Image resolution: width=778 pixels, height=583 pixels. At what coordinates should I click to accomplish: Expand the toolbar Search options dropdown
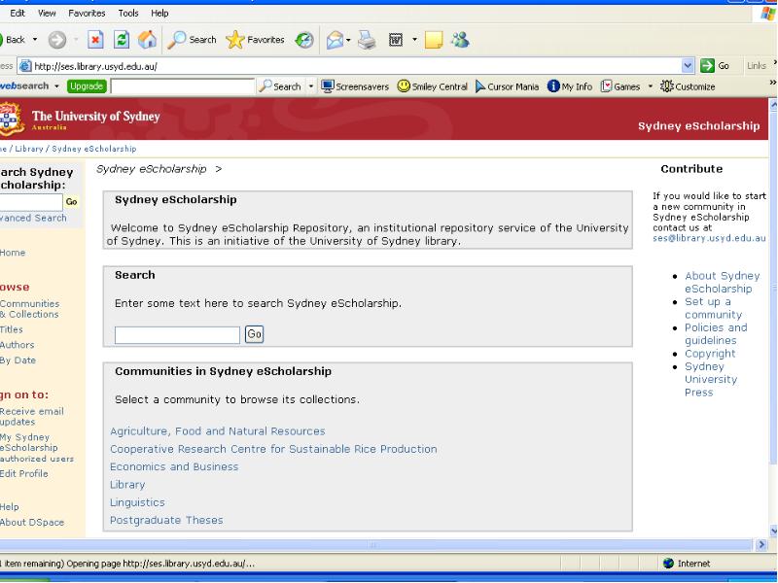coord(311,86)
